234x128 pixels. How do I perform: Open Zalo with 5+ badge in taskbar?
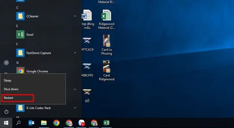point(82,123)
